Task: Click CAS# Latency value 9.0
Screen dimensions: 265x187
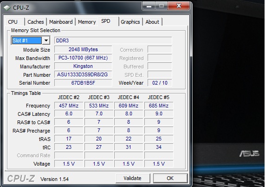Action: click(x=159, y=114)
